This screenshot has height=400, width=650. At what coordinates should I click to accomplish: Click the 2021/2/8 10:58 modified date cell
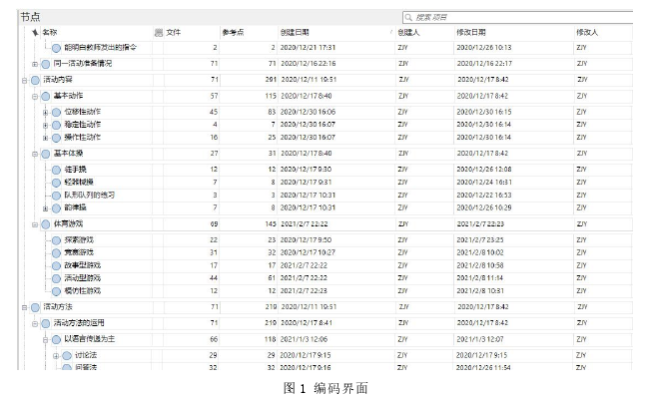click(480, 265)
